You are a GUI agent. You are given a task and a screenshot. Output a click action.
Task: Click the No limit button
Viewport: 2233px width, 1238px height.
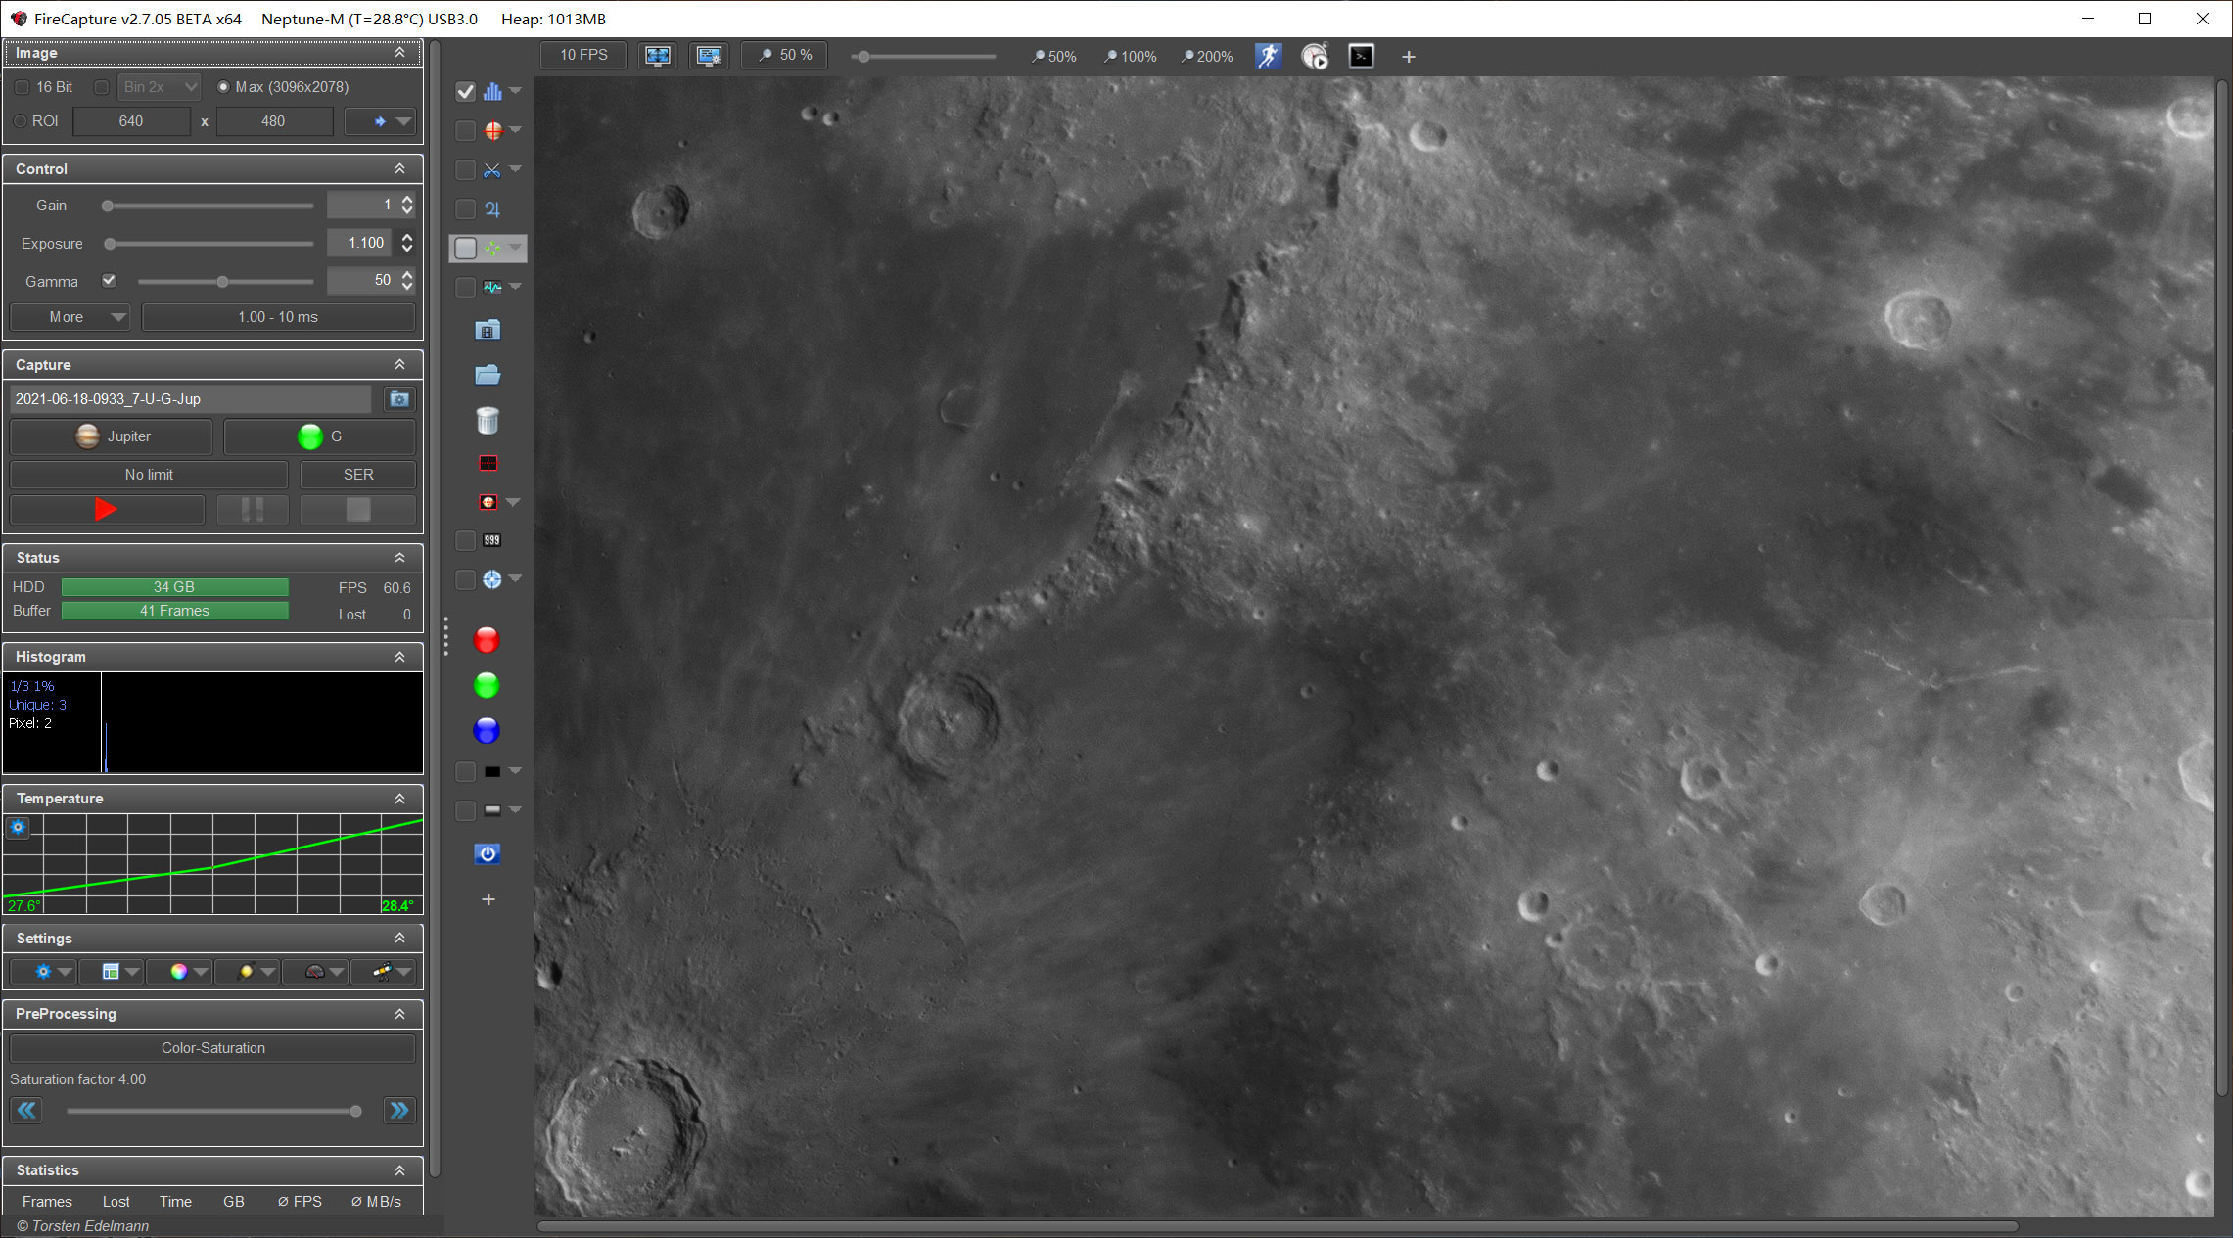(x=149, y=475)
